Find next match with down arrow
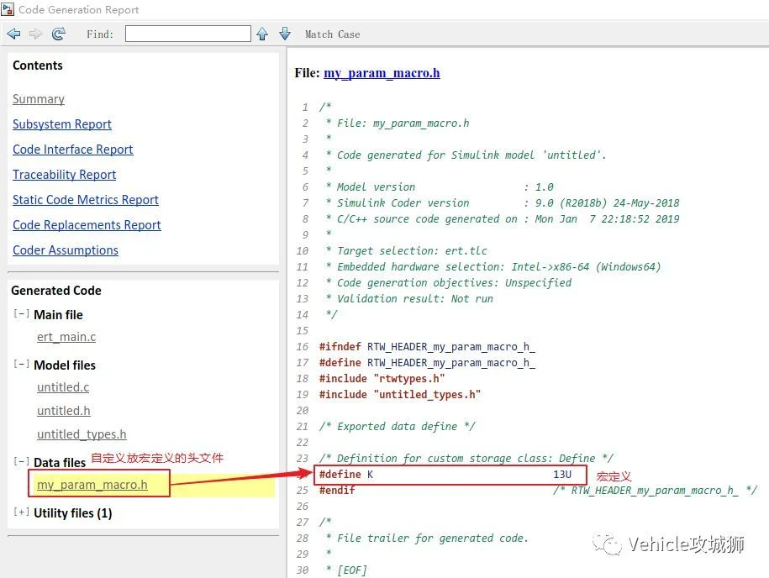The width and height of the screenshot is (769, 578). coord(285,34)
